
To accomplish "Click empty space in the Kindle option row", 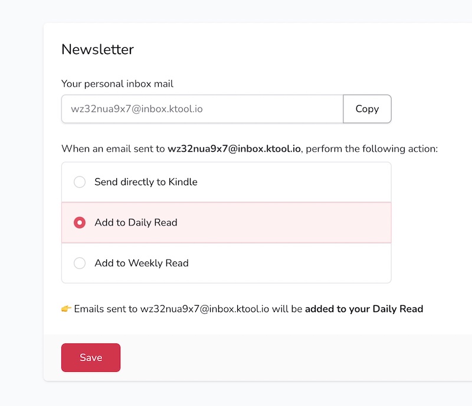I will coord(295,182).
